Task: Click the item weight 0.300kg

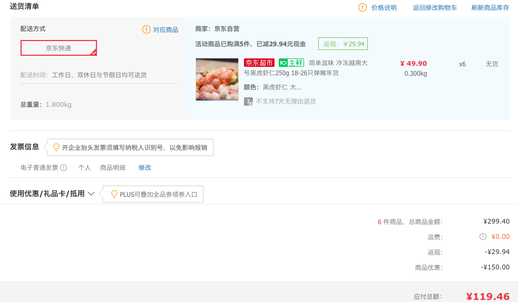Action: pyautogui.click(x=416, y=74)
